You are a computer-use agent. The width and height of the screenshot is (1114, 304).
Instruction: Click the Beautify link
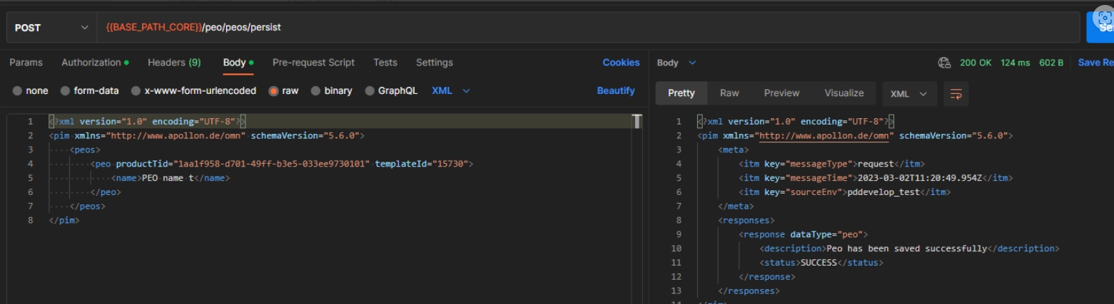(x=615, y=90)
